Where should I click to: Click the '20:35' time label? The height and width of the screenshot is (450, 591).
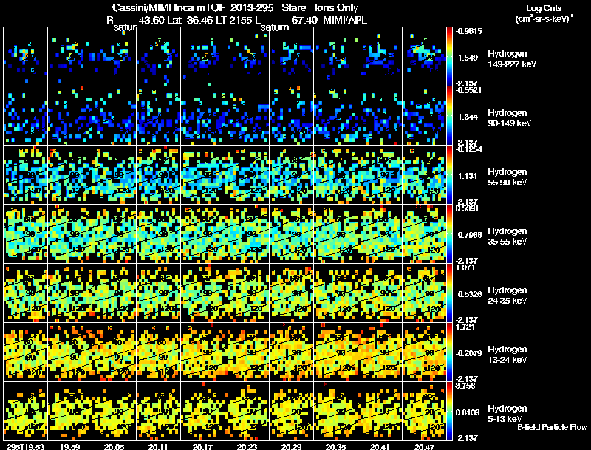[335, 446]
